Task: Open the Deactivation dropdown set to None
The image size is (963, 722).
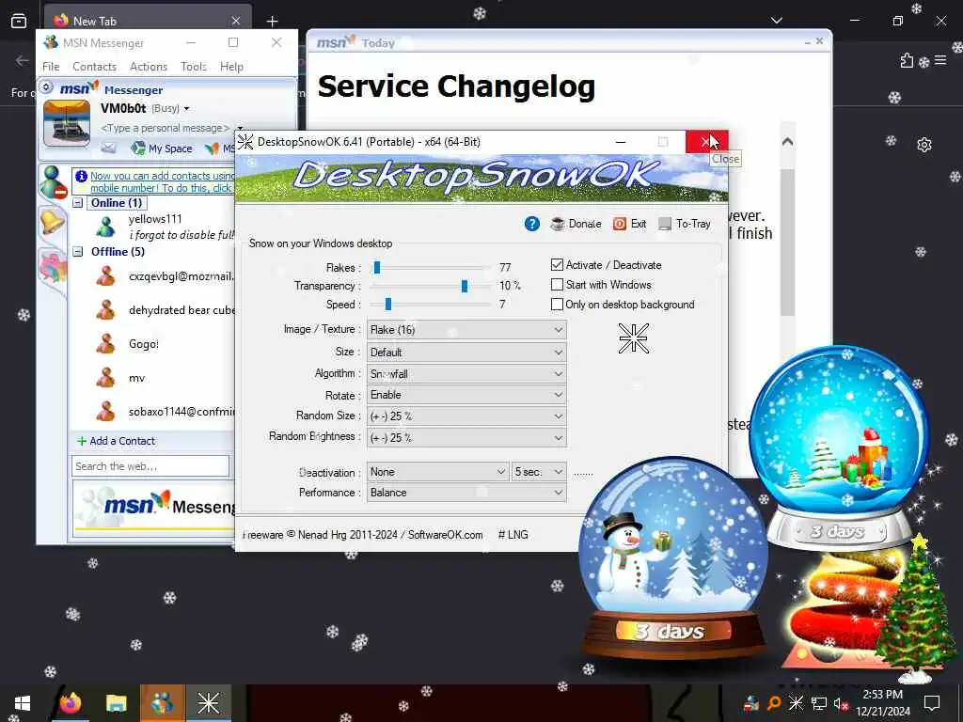Action: coord(437,472)
